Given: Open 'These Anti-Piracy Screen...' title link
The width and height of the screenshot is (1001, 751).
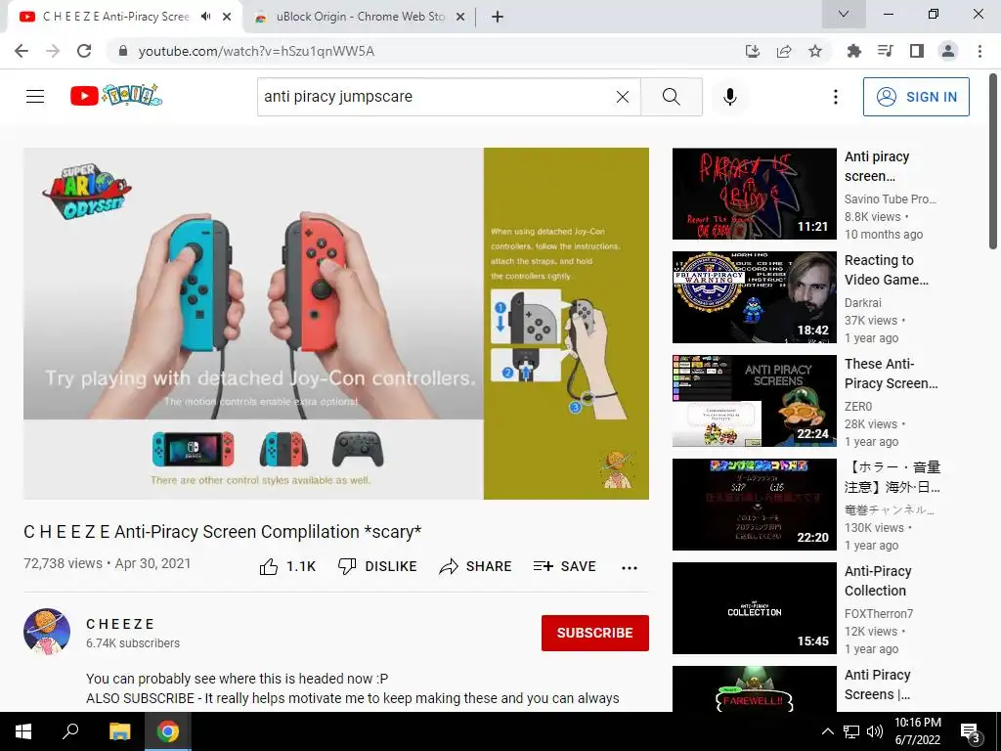Looking at the screenshot, I should [892, 374].
